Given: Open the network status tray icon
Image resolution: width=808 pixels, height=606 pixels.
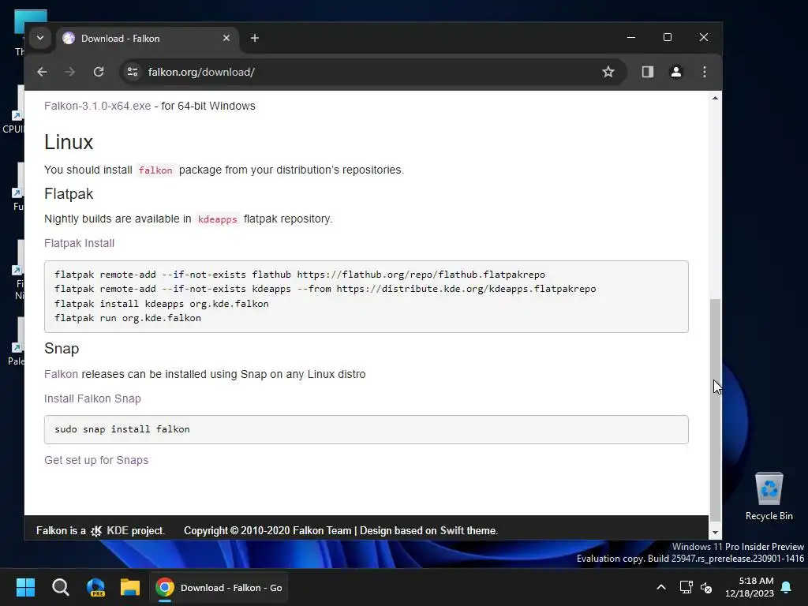Looking at the screenshot, I should 686,587.
